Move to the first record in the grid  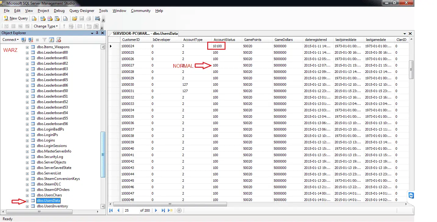pyautogui.click(x=111, y=210)
